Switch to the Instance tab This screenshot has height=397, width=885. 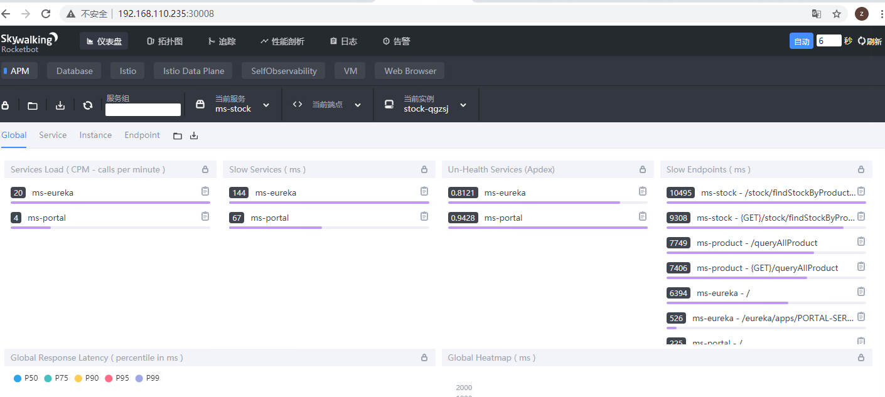click(x=95, y=135)
